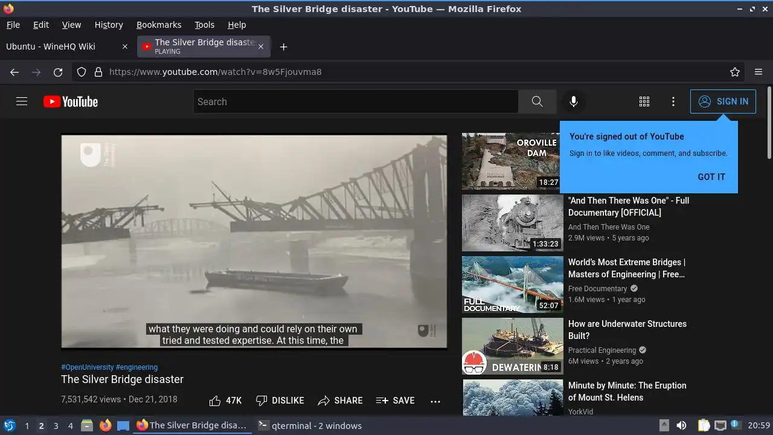Open the YouTube apps grid icon
This screenshot has width=773, height=435.
(644, 101)
